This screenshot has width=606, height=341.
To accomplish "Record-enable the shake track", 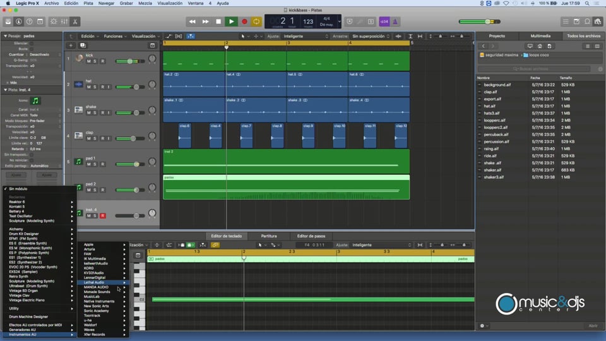I will coord(102,112).
